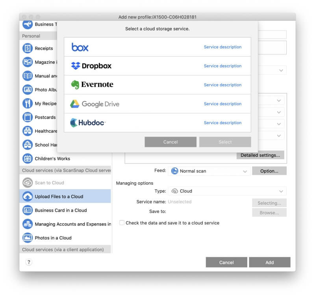
Task: Click the Cloud services via client application header
Action: click(65, 249)
